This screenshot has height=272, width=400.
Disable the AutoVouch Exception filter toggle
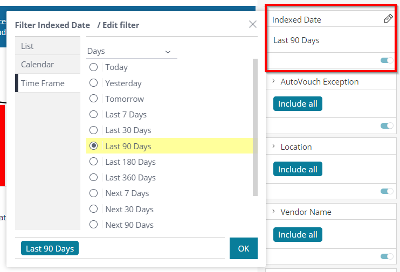click(387, 125)
